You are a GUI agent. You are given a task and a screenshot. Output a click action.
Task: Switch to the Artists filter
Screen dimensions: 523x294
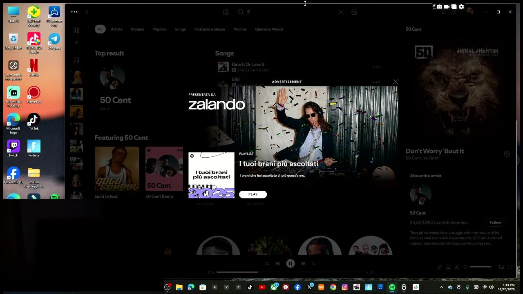click(x=116, y=29)
